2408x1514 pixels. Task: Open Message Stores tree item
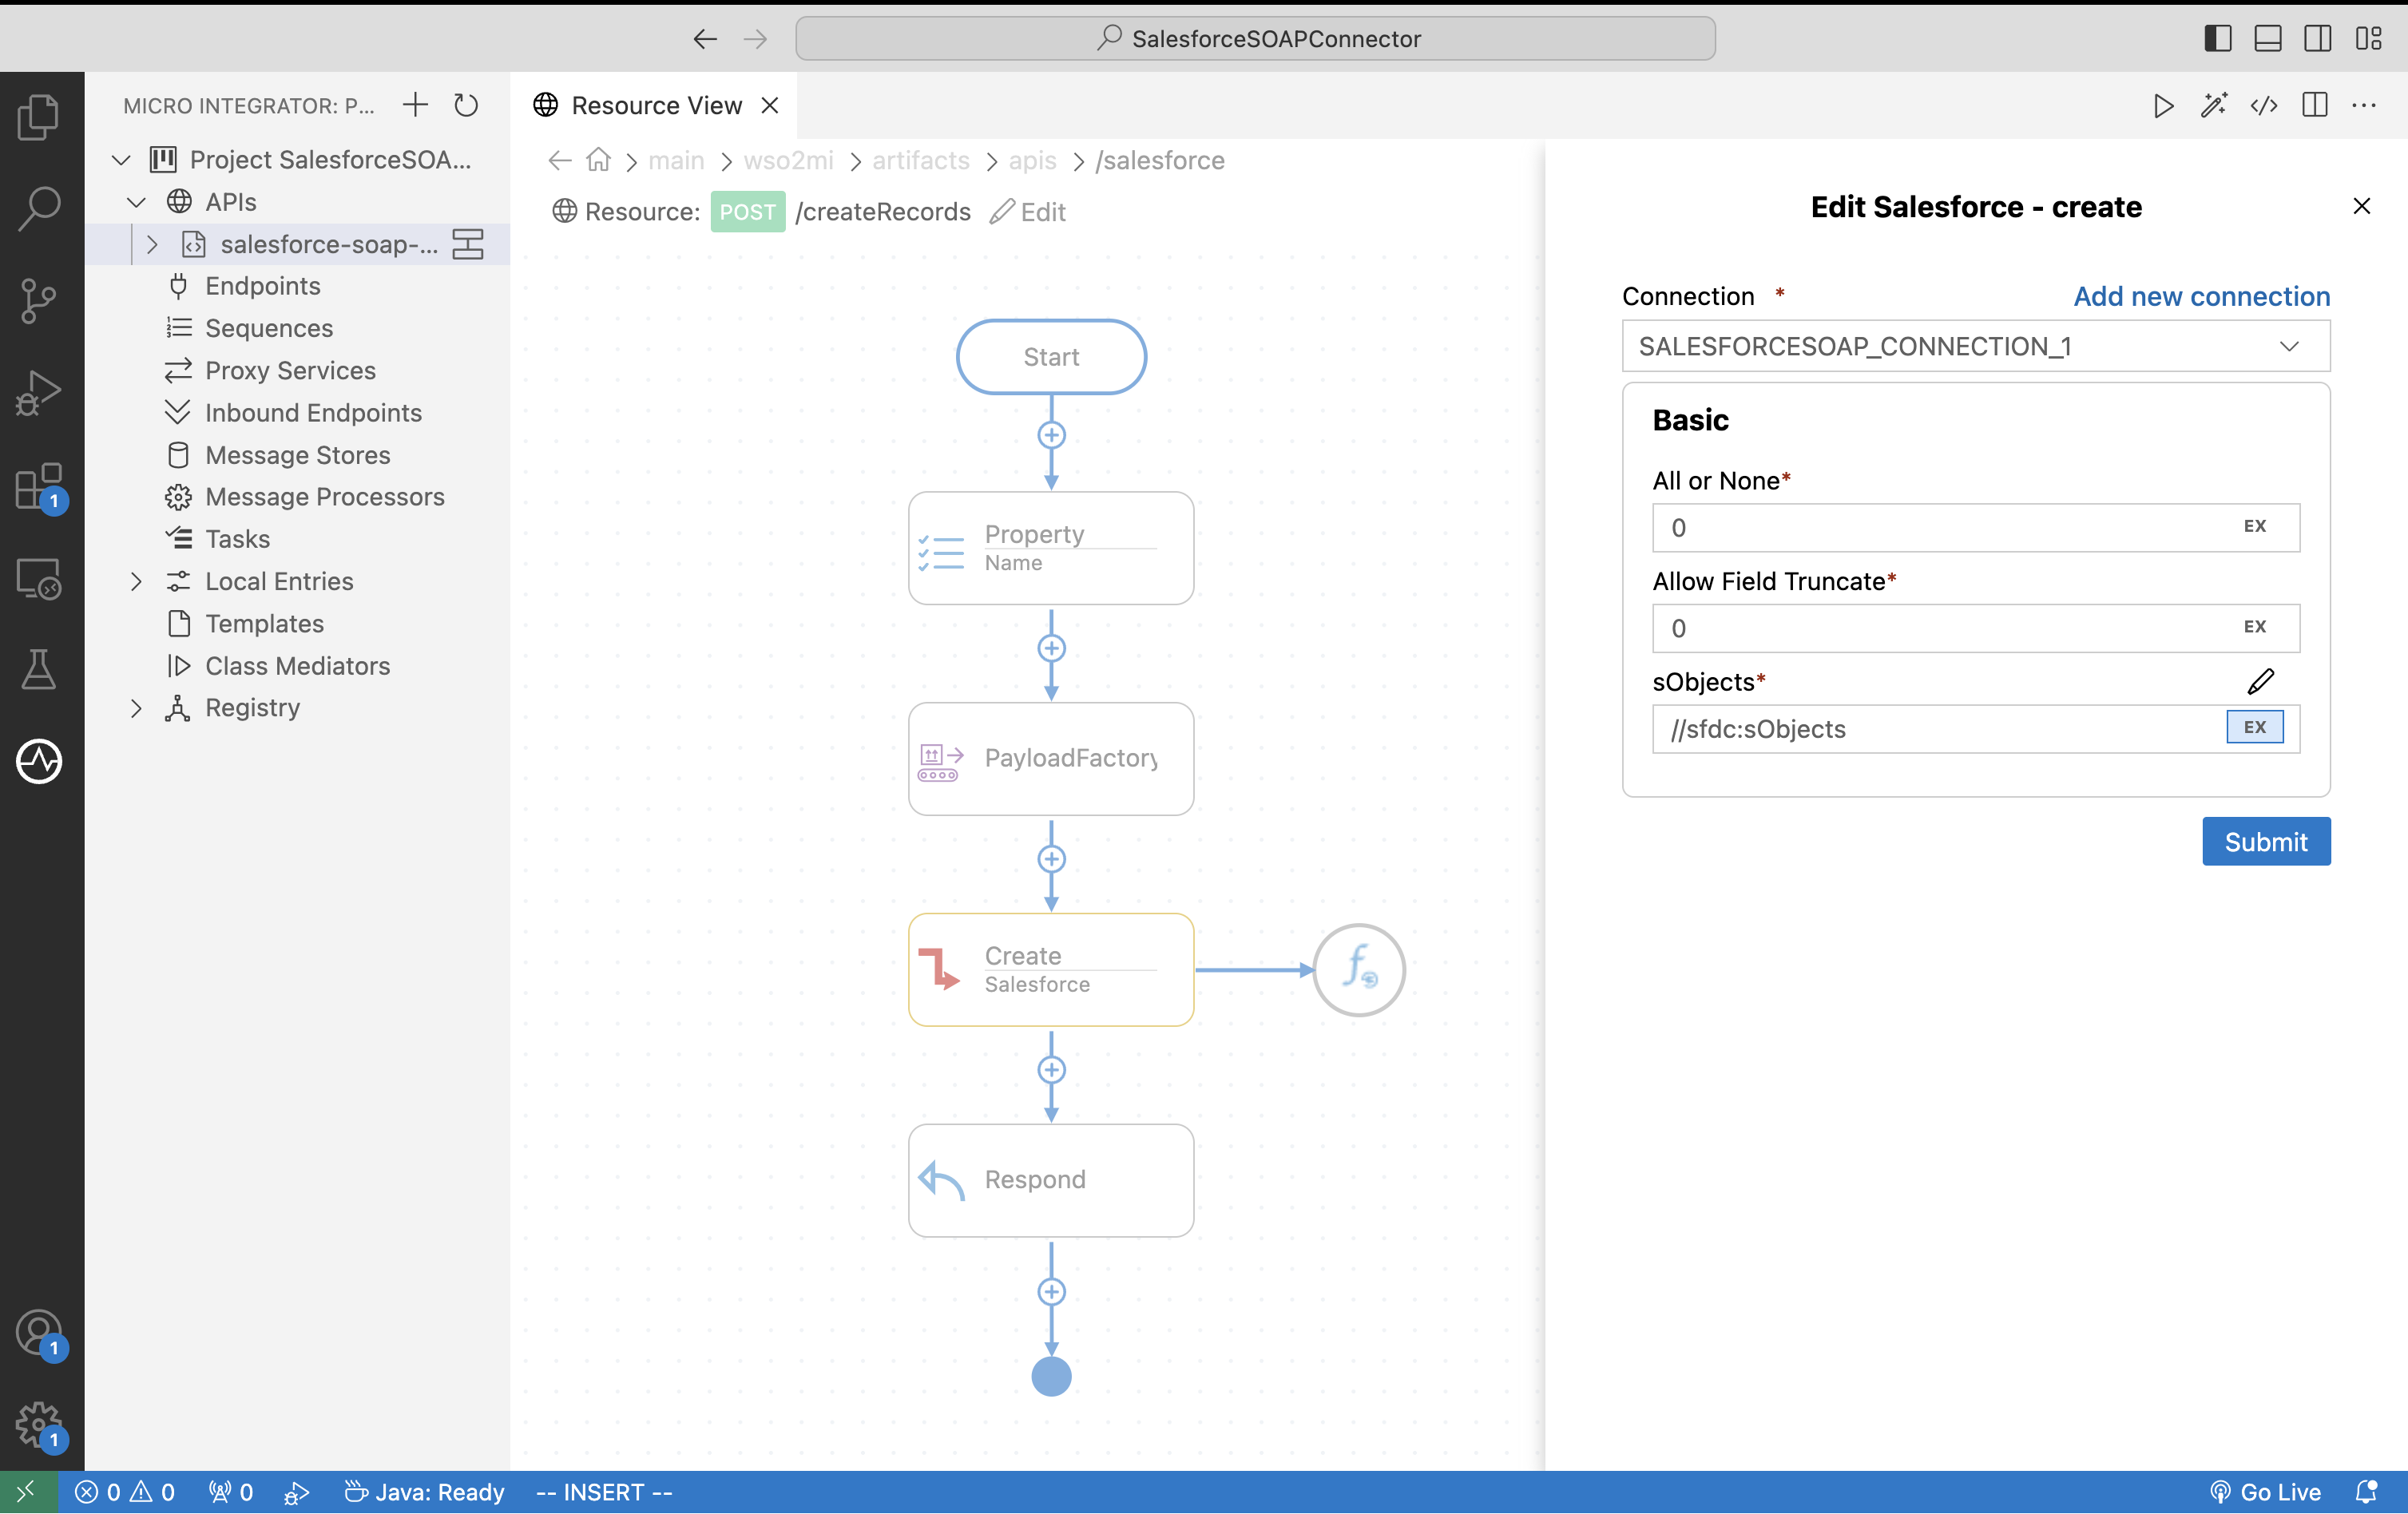click(297, 455)
